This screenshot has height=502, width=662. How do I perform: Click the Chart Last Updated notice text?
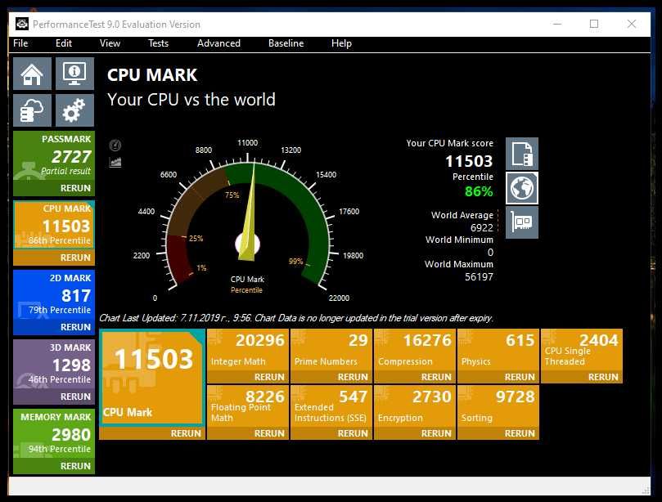(x=296, y=318)
